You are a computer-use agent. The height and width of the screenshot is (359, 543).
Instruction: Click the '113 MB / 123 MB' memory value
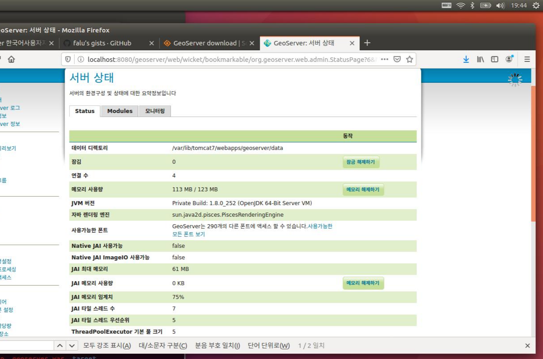coord(195,190)
